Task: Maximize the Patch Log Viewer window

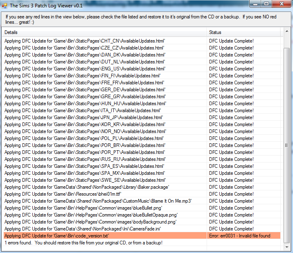Action: click(266, 4)
